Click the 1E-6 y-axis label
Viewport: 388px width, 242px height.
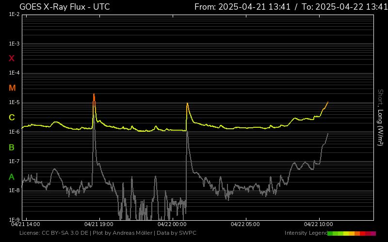(x=14, y=132)
